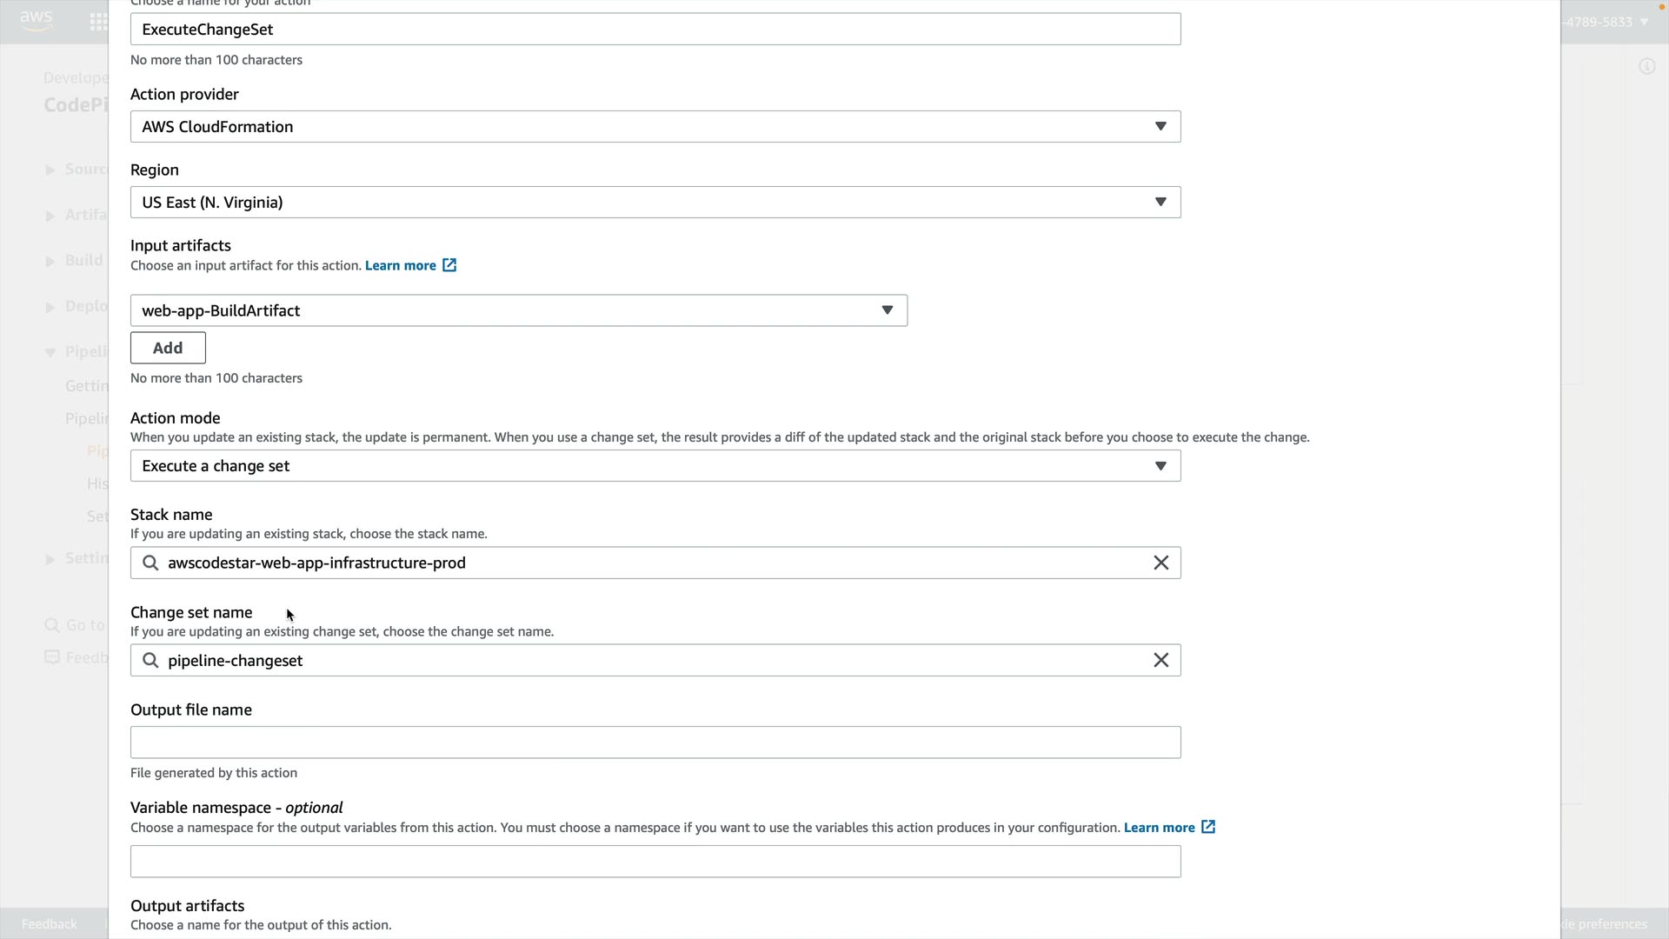Open the web-app-BuildArtifact input artifact dropdown

tap(518, 310)
